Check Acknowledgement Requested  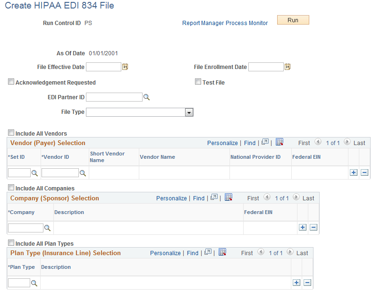click(x=11, y=82)
